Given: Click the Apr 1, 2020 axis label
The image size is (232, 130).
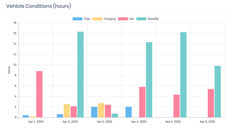Looking at the screenshot, I should [x=36, y=122].
